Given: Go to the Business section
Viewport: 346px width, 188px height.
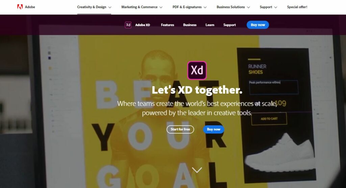Looking at the screenshot, I should [x=190, y=25].
